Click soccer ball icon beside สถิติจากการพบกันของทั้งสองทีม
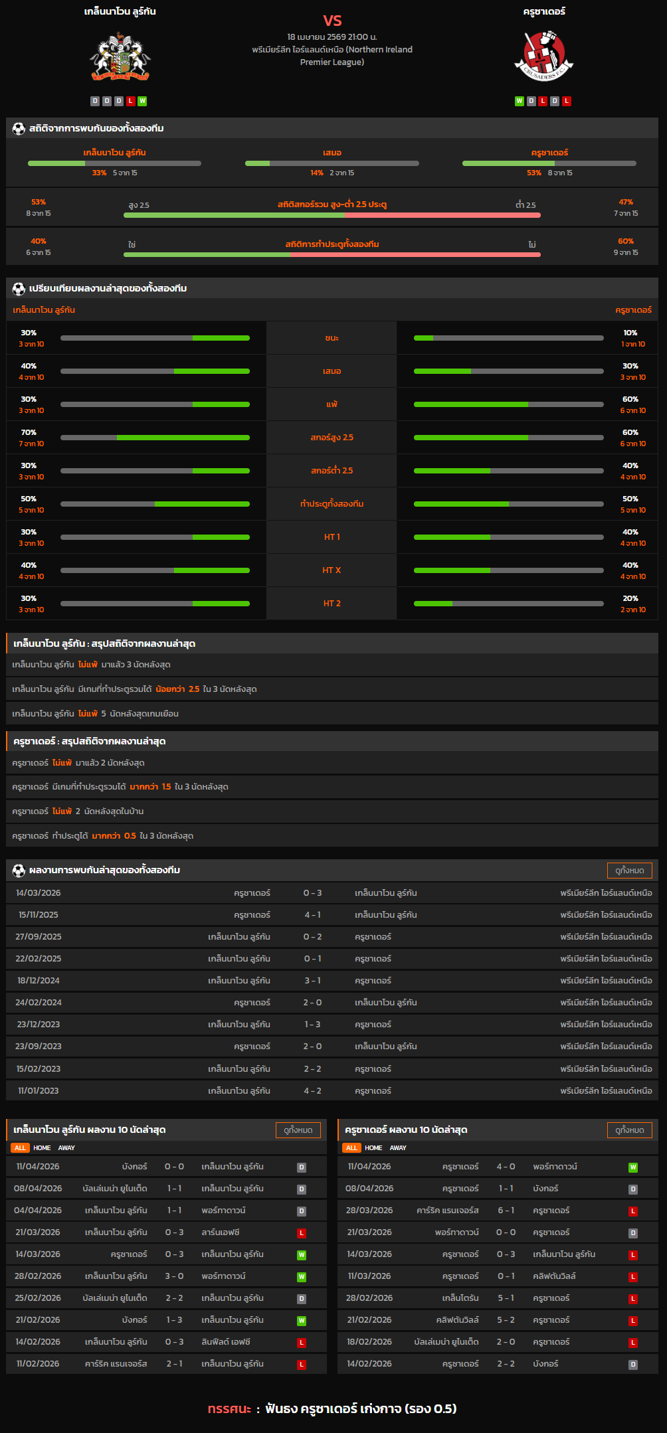The width and height of the screenshot is (667, 1433). pyautogui.click(x=19, y=129)
